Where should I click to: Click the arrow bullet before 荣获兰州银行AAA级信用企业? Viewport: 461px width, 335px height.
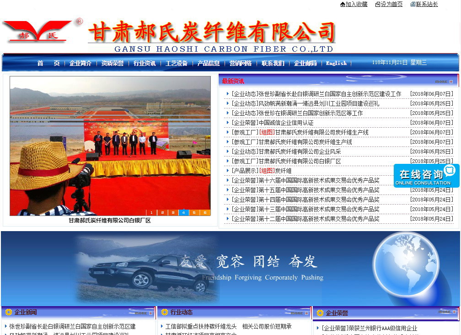point(318,328)
